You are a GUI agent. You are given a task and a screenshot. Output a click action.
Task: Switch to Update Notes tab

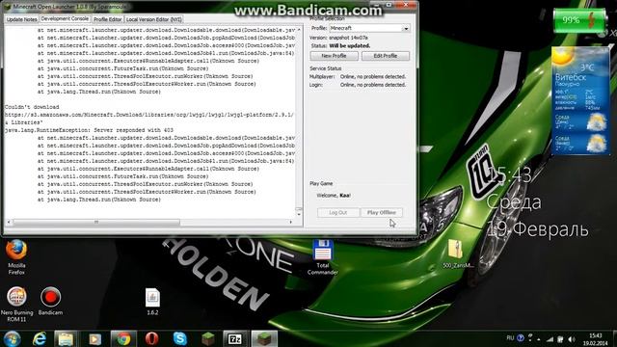(x=21, y=19)
